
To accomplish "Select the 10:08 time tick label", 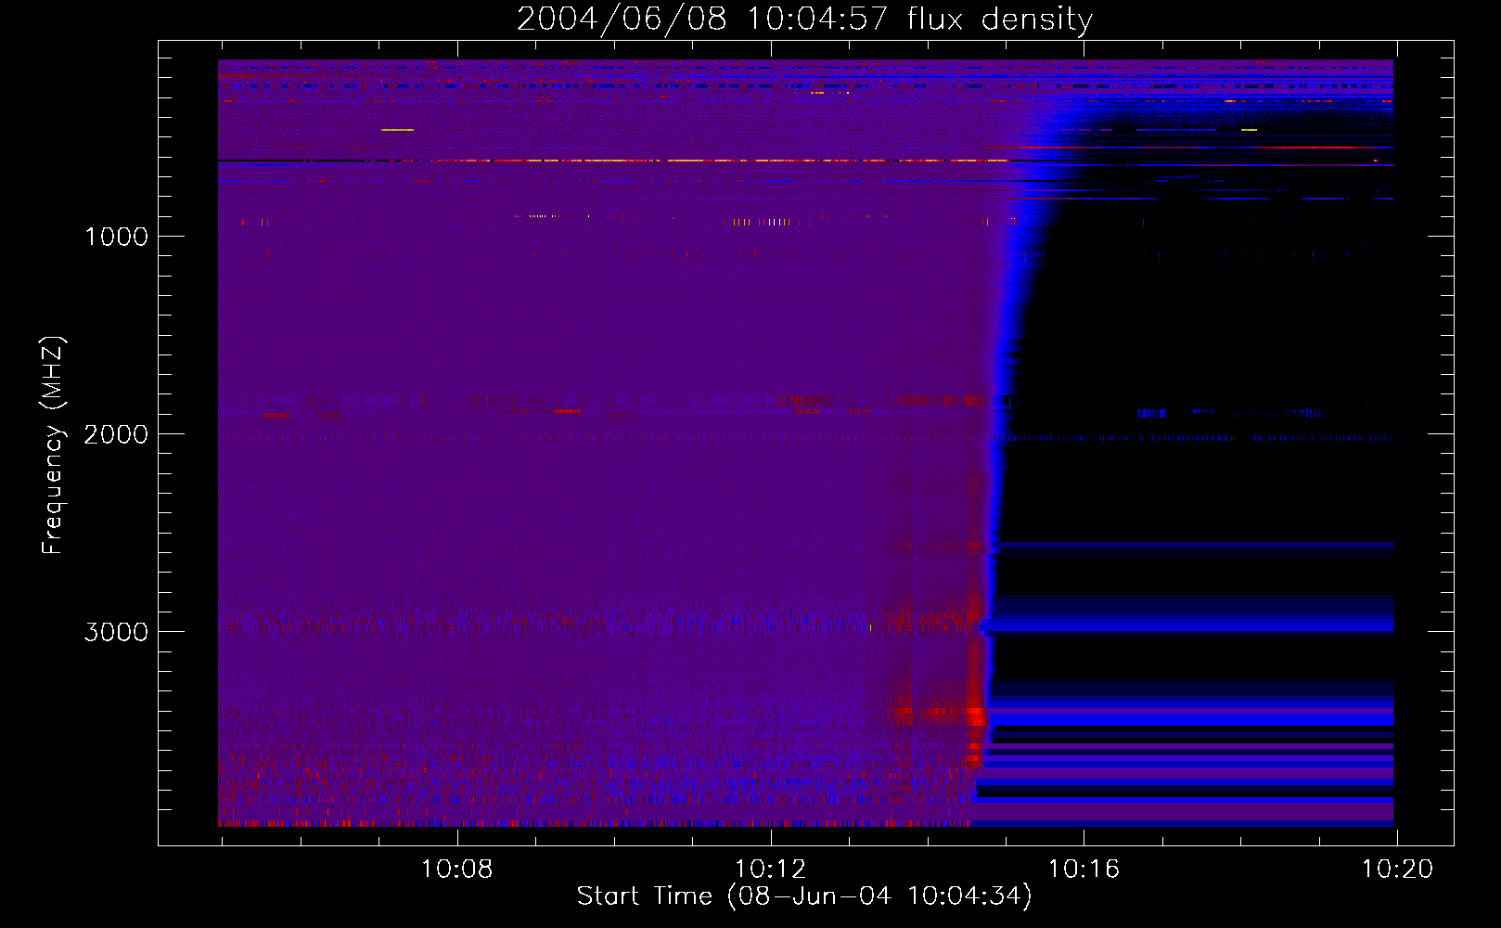I will (x=456, y=870).
